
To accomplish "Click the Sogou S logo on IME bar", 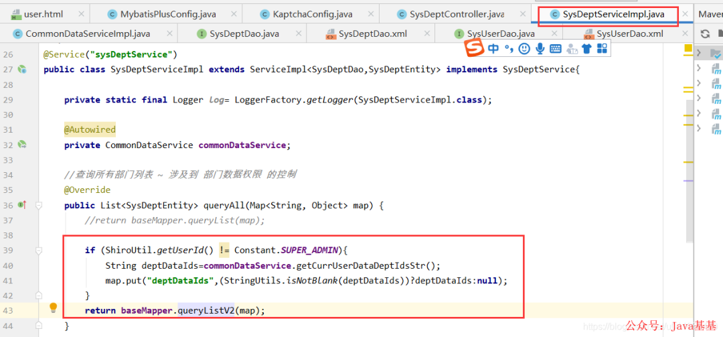I will coord(475,48).
